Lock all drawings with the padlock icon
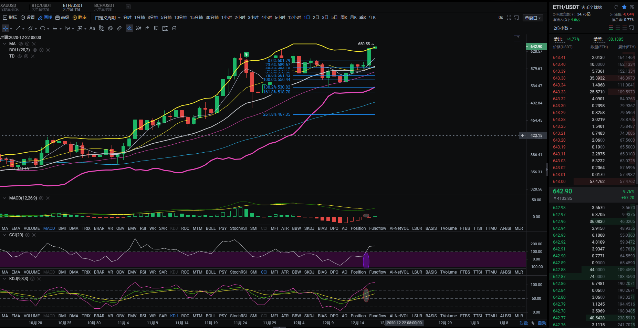 [147, 28]
